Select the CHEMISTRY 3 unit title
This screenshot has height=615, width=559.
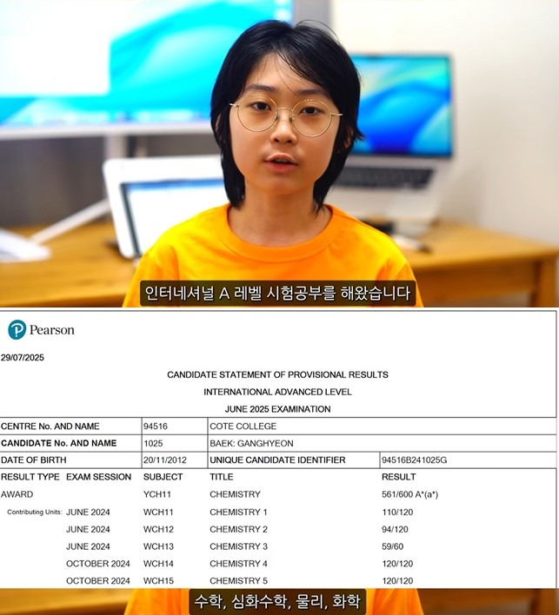(238, 546)
